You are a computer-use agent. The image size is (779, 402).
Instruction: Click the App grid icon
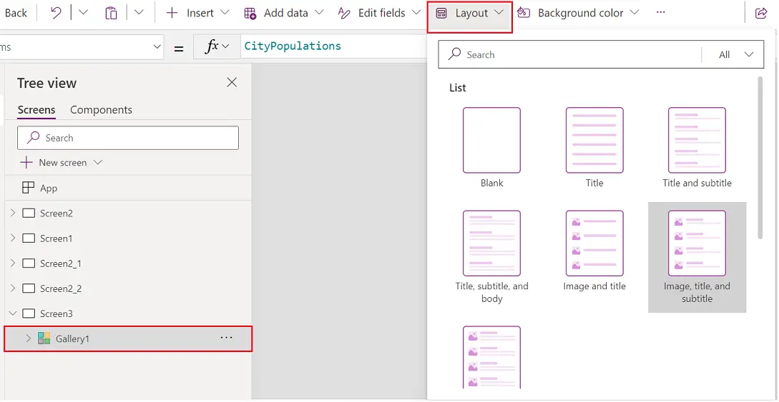pos(29,188)
